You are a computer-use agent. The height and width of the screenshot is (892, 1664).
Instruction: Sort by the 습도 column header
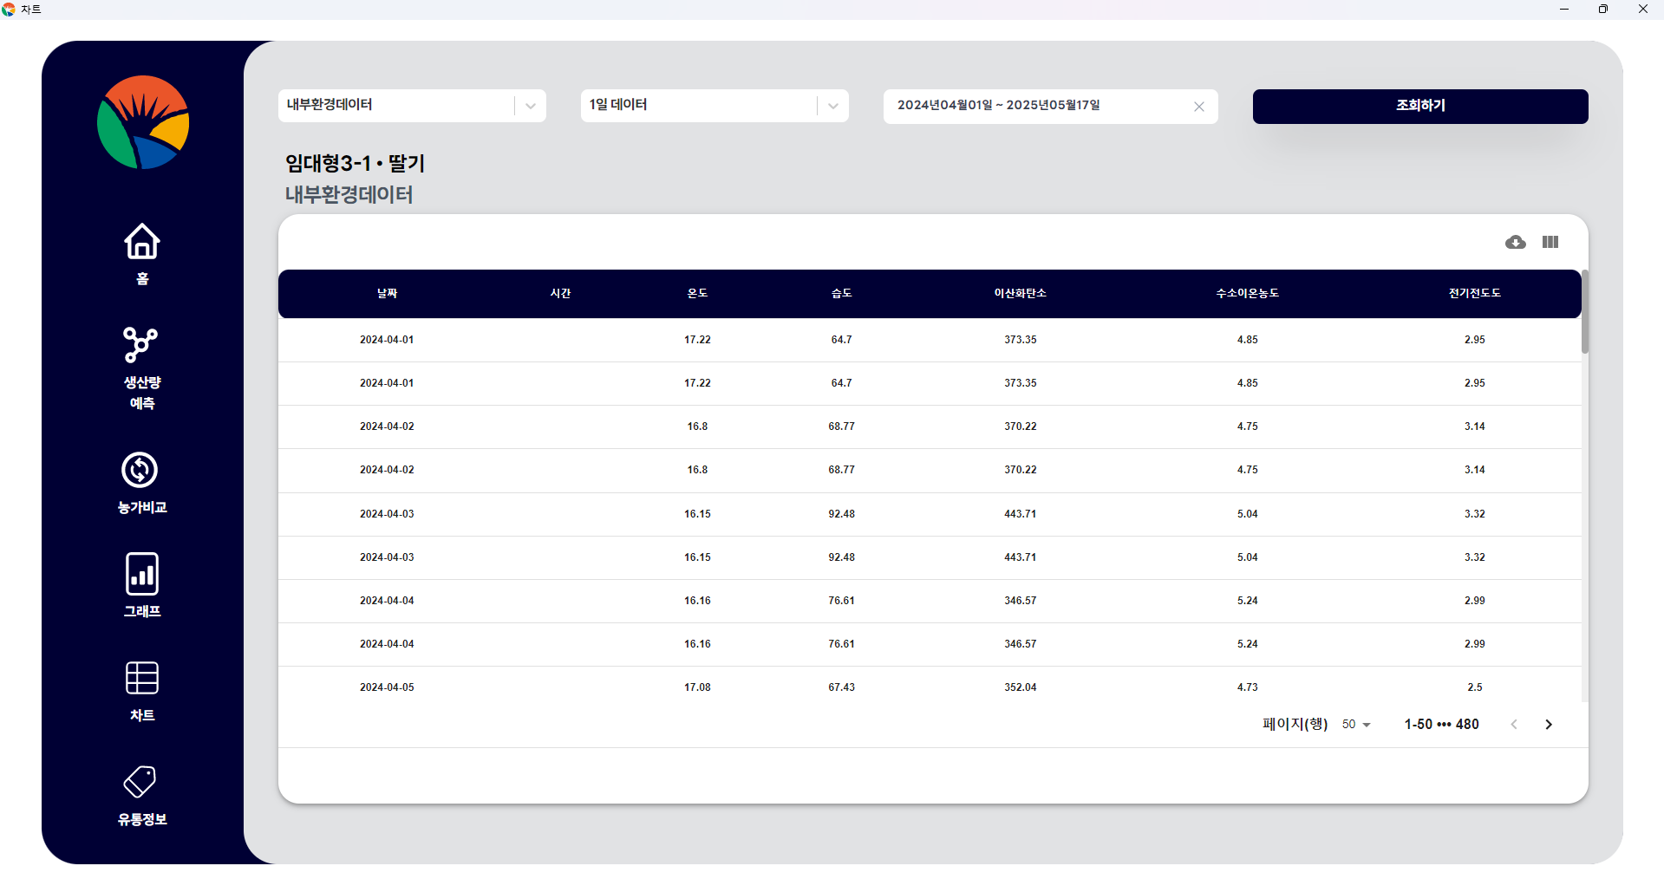pyautogui.click(x=841, y=294)
